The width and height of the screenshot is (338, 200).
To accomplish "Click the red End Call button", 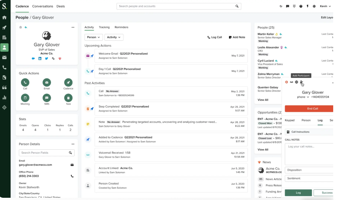I will (x=309, y=109).
